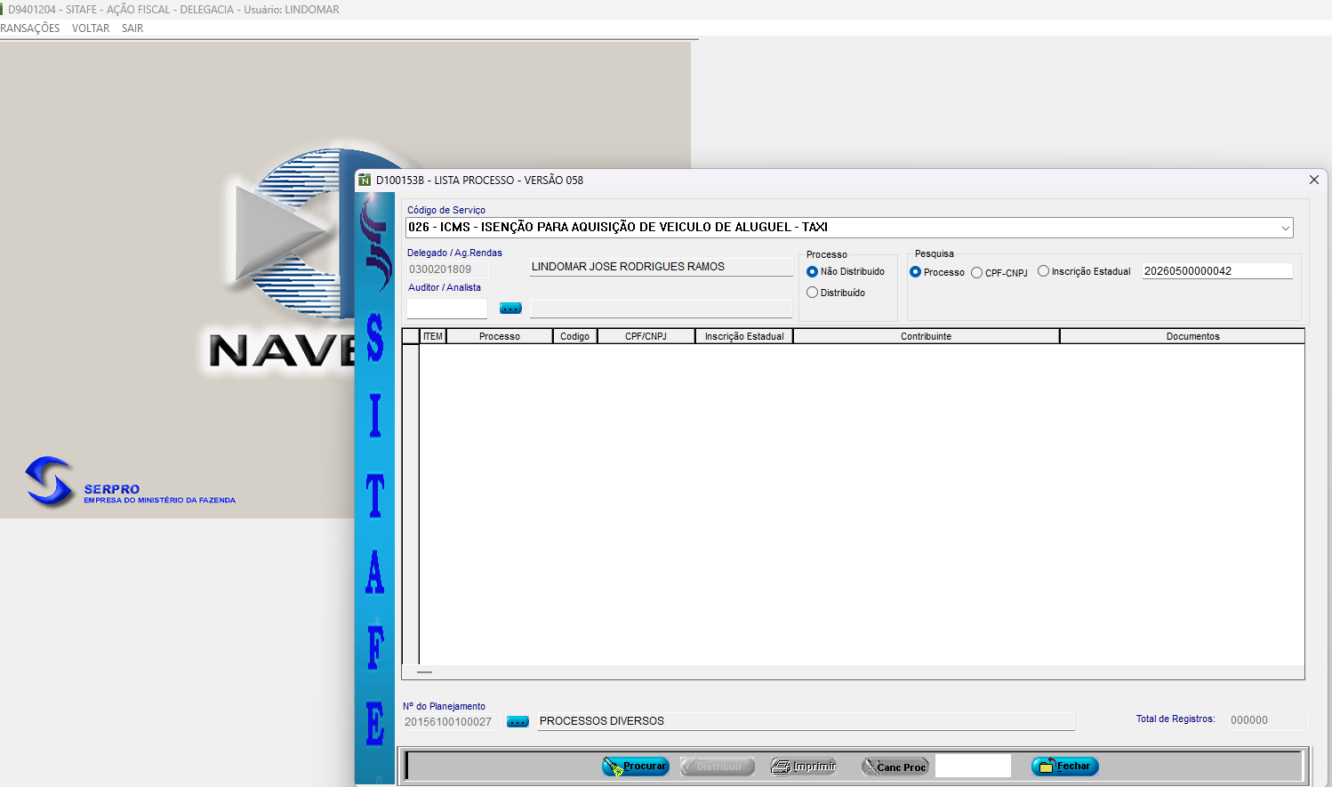Expand the Código de Serviço dropdown
The height and width of the screenshot is (787, 1332).
[x=1285, y=228]
